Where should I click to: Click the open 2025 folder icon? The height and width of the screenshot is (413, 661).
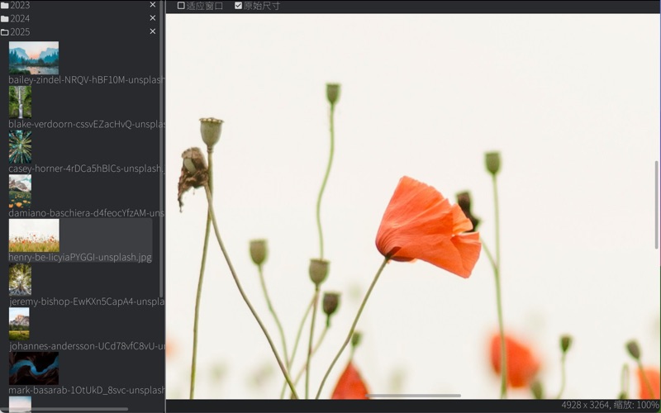(5, 32)
